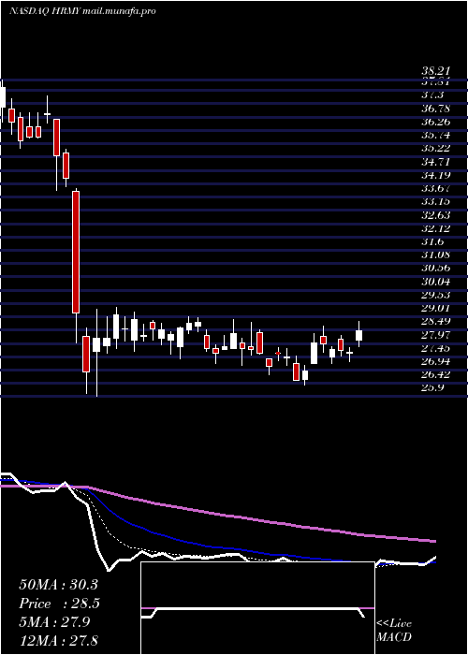Screen dimensions: 468x655
Task: Click the 32.12 price label
Action: point(435,228)
